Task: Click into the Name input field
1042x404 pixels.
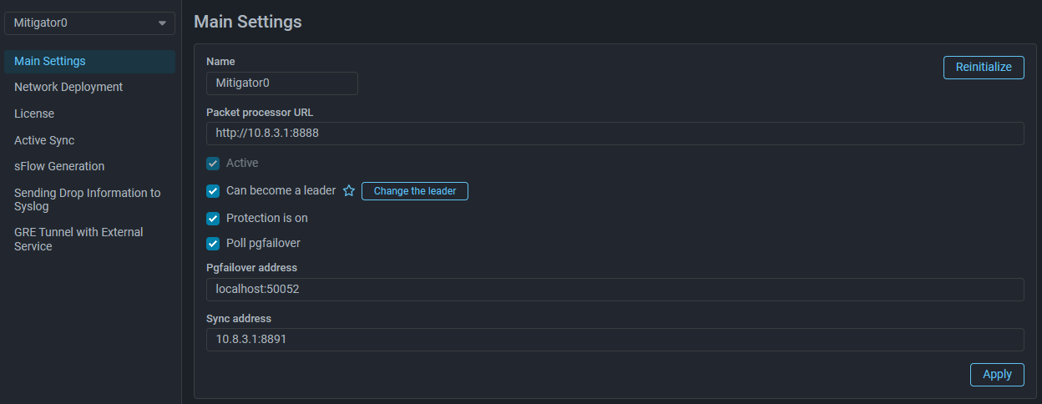Action: [281, 83]
